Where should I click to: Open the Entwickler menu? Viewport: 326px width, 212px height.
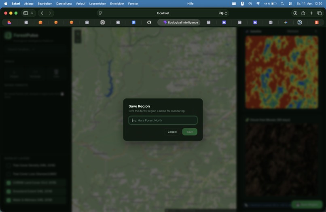point(117,4)
